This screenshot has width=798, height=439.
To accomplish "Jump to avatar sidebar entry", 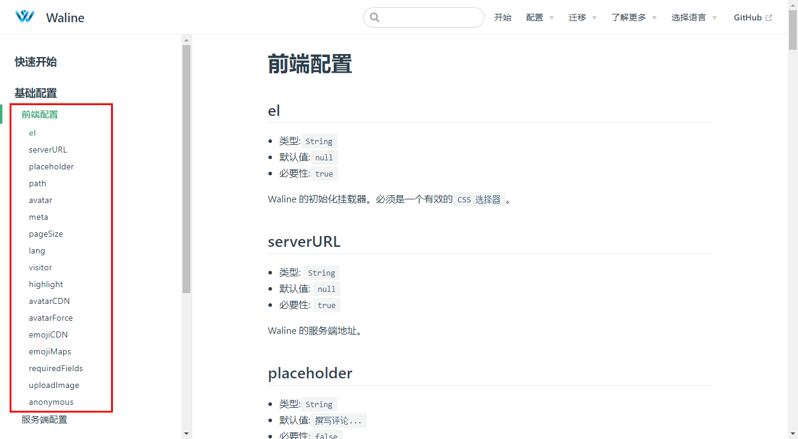I will [40, 200].
